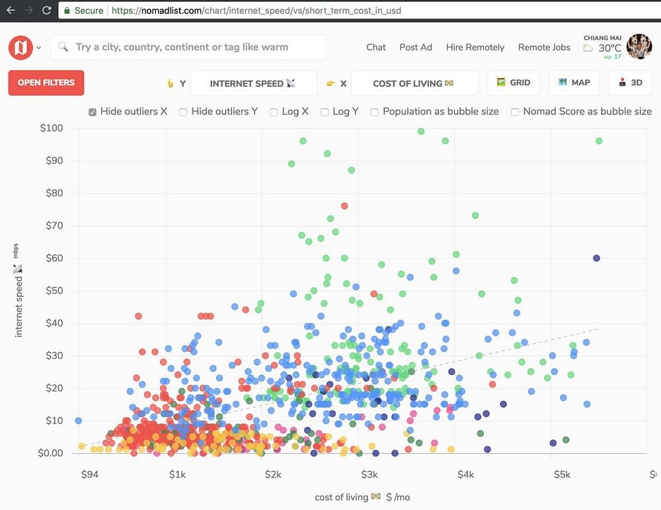Click the city search input field
The image size is (661, 510).
[188, 47]
